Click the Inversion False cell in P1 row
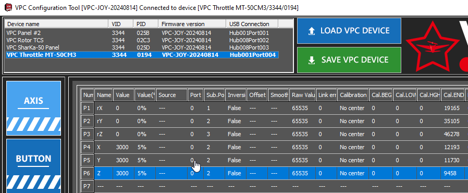 [236, 108]
